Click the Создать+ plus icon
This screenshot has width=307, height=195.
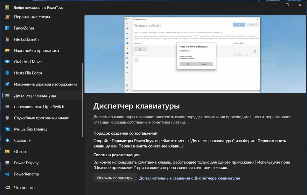7,140
